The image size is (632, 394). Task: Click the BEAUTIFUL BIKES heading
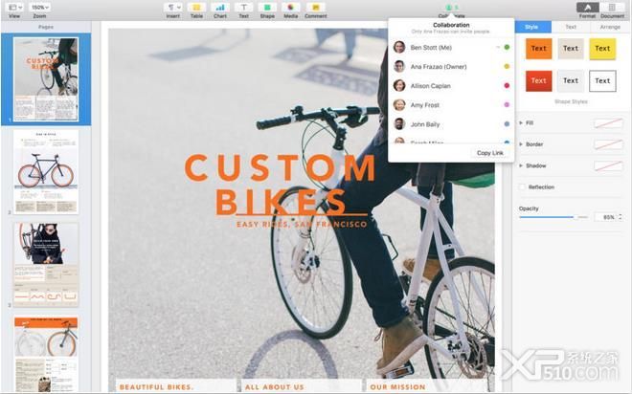point(156,387)
